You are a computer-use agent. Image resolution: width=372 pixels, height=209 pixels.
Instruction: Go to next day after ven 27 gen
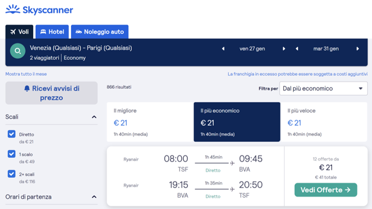(284, 49)
